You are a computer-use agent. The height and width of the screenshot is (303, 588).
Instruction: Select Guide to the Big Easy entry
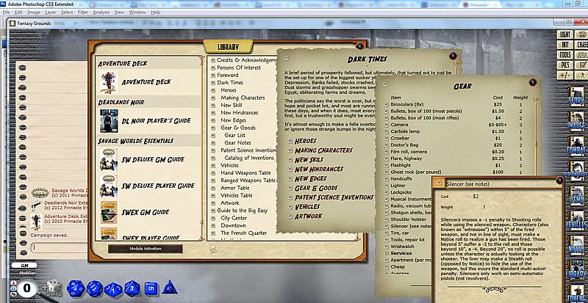coord(242,211)
